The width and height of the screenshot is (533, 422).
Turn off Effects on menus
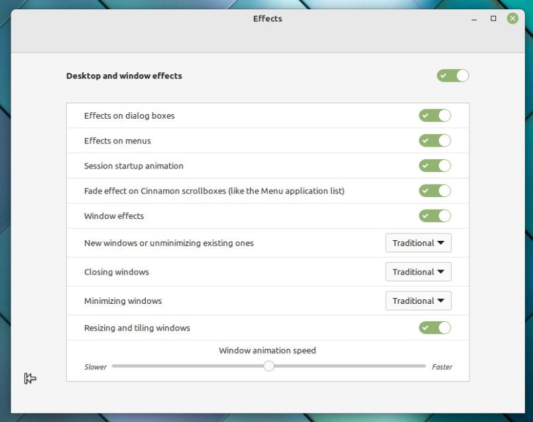435,141
